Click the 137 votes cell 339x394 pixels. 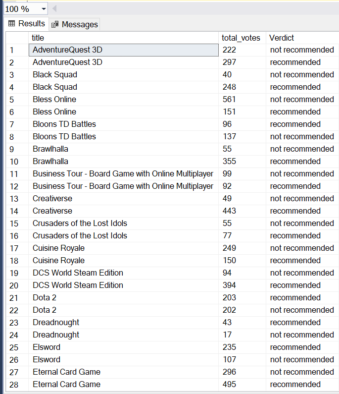pos(242,137)
